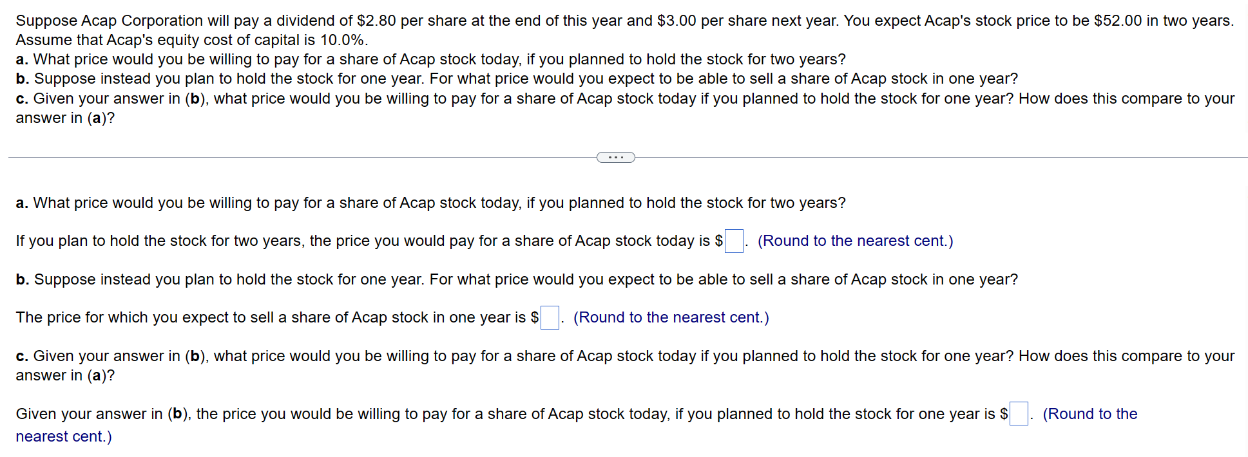
Task: Expand the ellipsis button on the divider
Action: click(615, 158)
